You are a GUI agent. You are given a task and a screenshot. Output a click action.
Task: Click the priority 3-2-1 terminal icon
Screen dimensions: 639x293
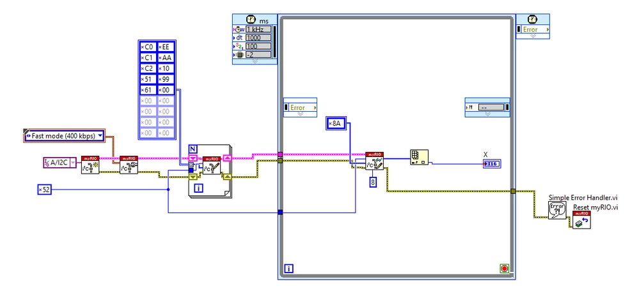coord(239,46)
